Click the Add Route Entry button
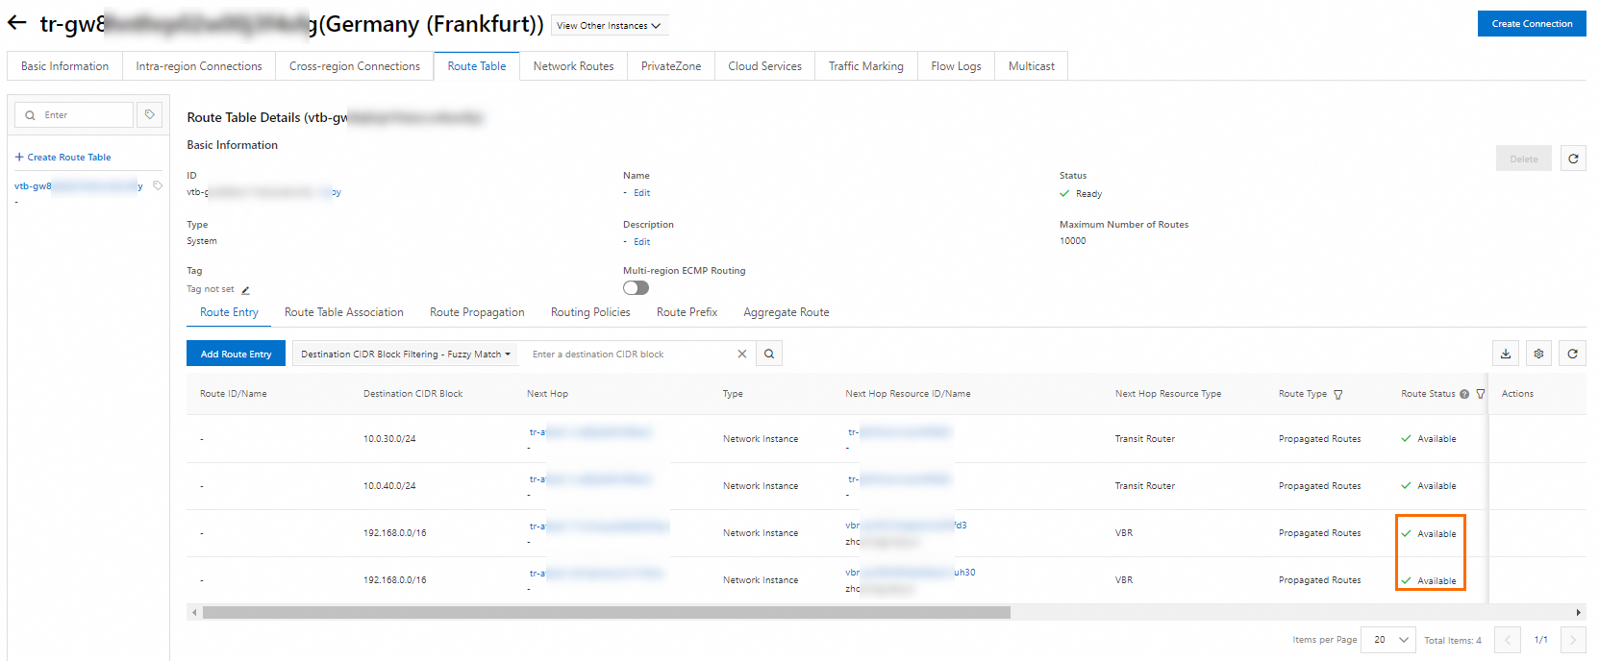The image size is (1599, 661). click(x=236, y=354)
